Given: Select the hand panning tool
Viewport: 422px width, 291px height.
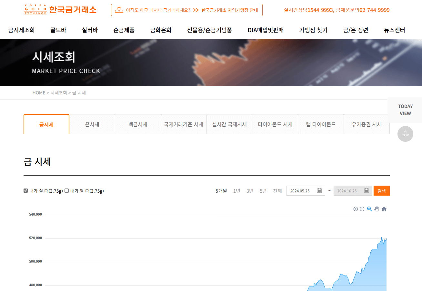Looking at the screenshot, I should pyautogui.click(x=376, y=209).
